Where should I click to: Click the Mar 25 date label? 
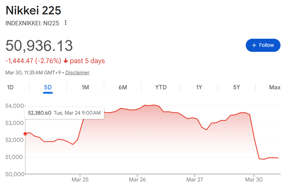pyautogui.click(x=80, y=180)
